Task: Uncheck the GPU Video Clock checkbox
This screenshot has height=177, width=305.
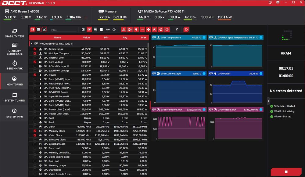Action: point(35,135)
